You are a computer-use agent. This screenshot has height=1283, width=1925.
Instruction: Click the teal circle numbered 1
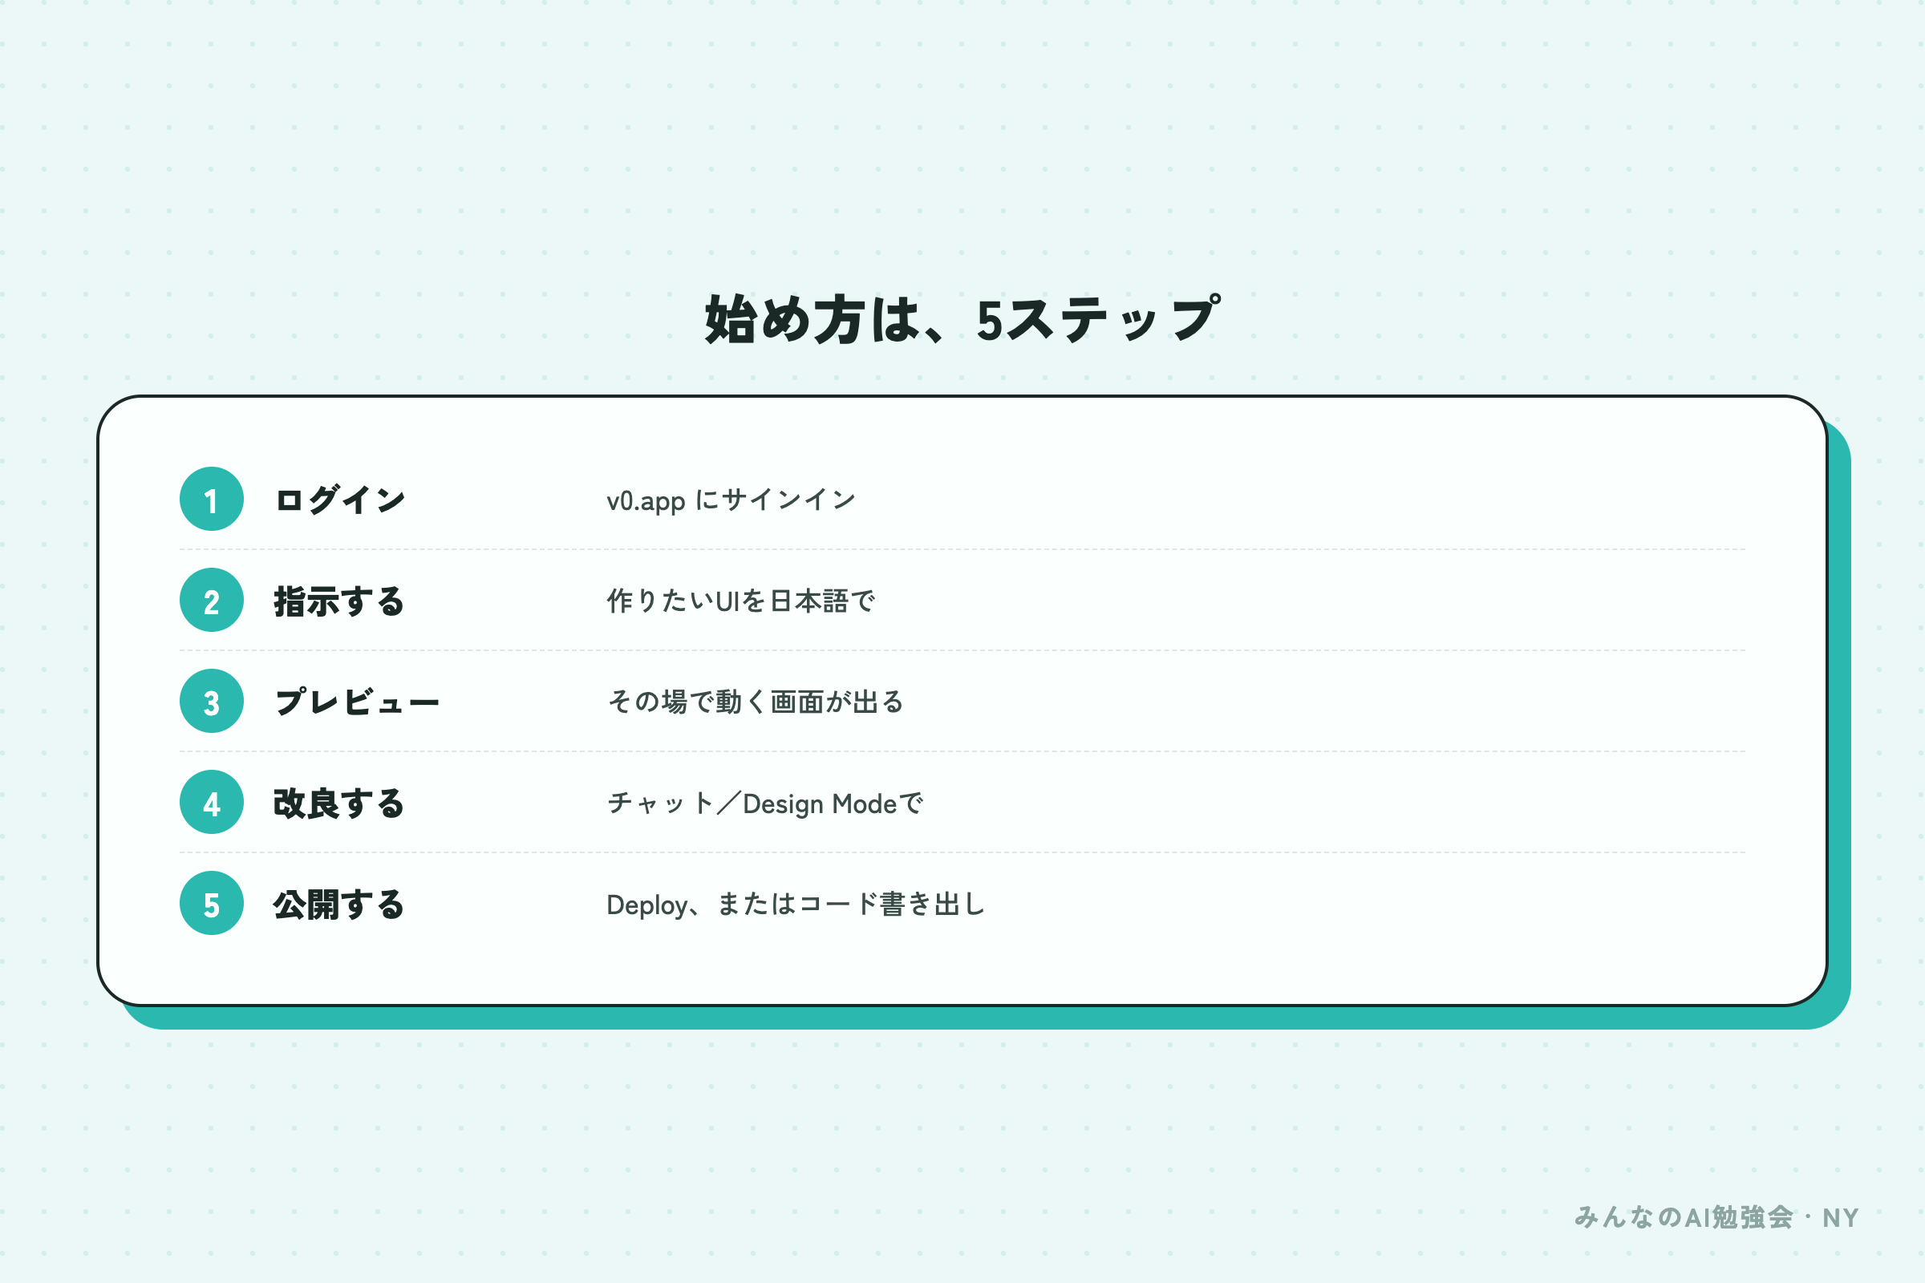point(211,499)
